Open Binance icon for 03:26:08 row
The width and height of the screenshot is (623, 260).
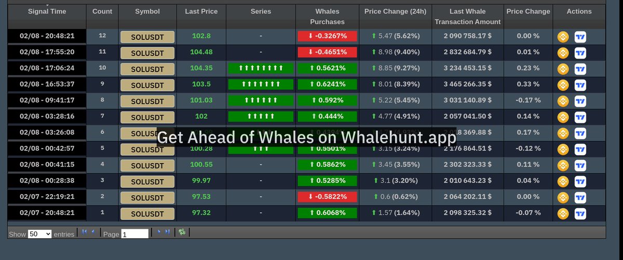click(x=563, y=133)
